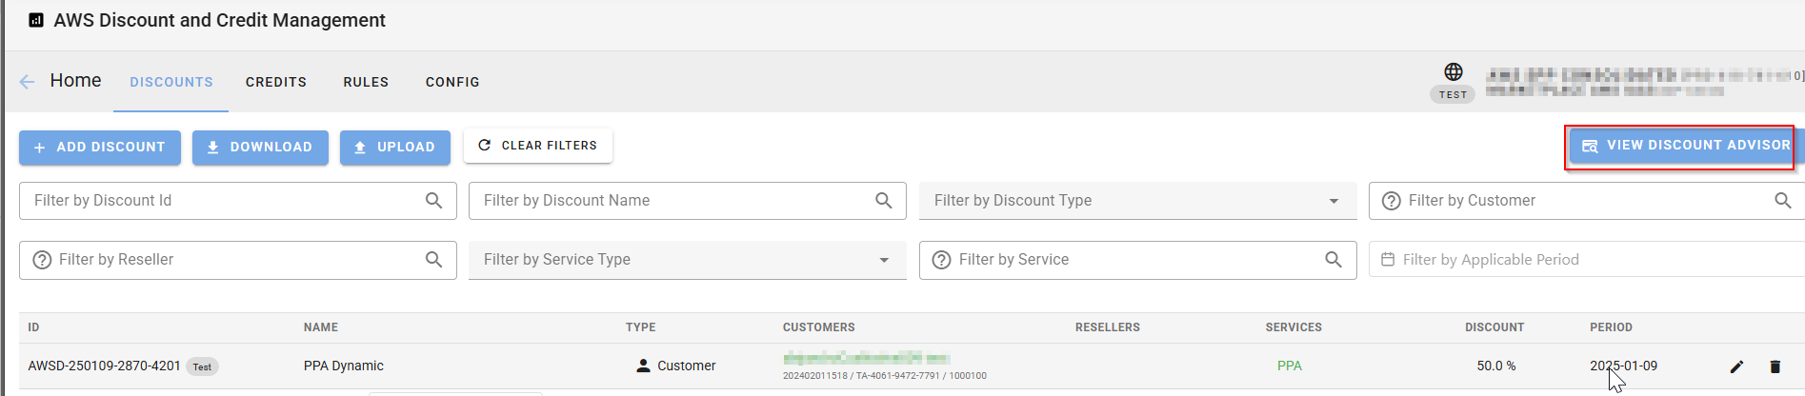Click search icon in Discount Name filter
Image resolution: width=1805 pixels, height=396 pixels.
point(883,201)
